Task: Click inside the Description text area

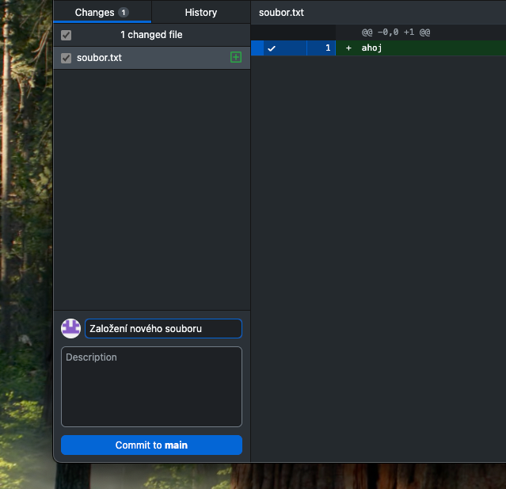Action: [151, 387]
